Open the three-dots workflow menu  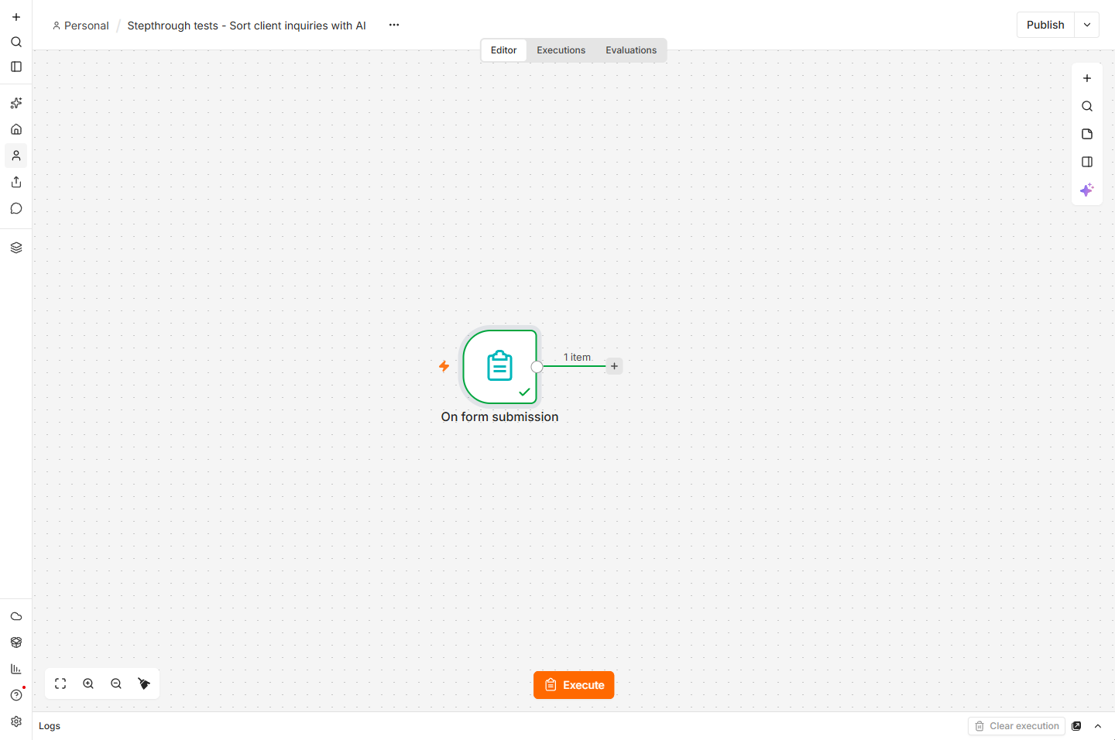394,25
